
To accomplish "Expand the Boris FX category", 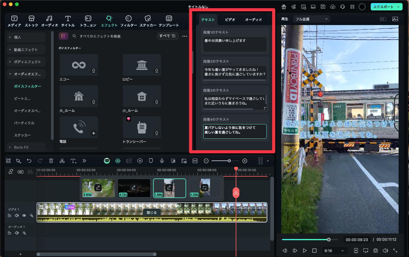I will point(26,147).
